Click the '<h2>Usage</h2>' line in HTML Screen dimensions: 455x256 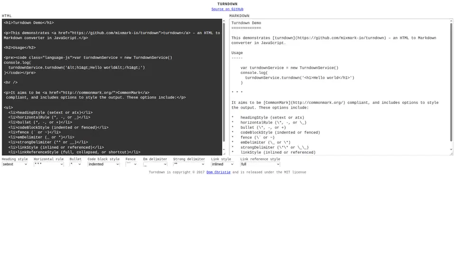[x=20, y=47]
